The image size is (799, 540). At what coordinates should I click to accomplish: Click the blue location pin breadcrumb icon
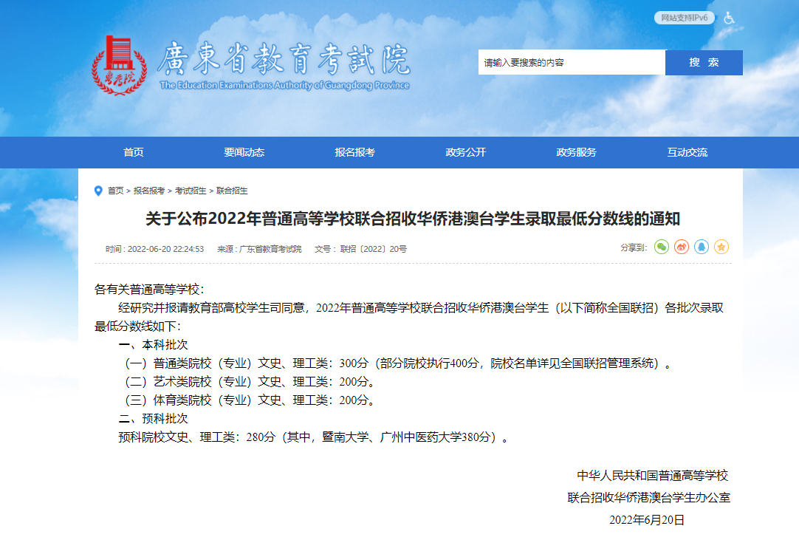98,191
